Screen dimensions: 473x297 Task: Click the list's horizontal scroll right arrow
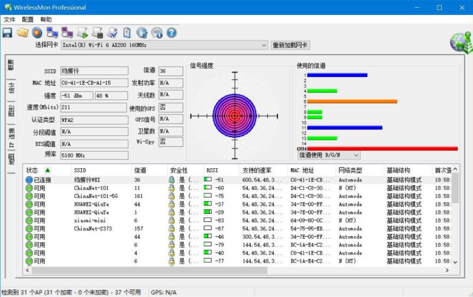tap(447, 270)
